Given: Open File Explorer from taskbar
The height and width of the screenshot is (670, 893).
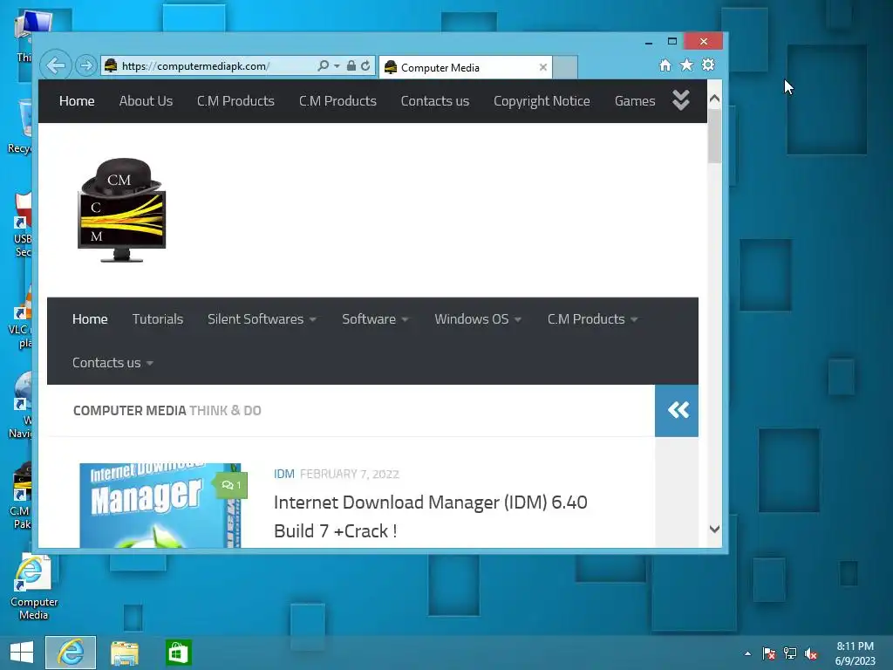Looking at the screenshot, I should (x=124, y=653).
